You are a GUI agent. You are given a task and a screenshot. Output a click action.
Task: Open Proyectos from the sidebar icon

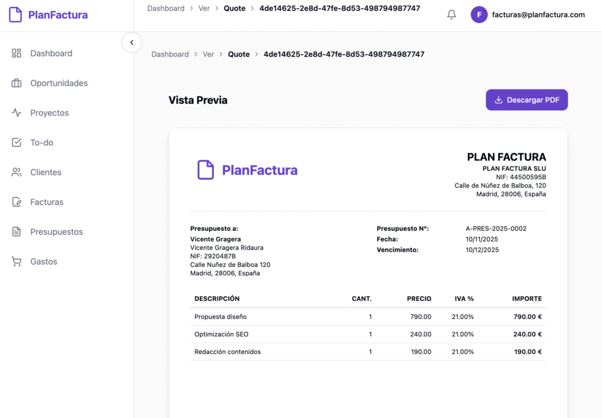(16, 113)
